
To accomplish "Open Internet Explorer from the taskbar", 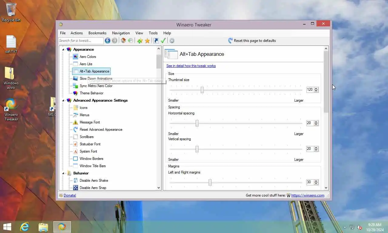I will (x=25, y=227).
